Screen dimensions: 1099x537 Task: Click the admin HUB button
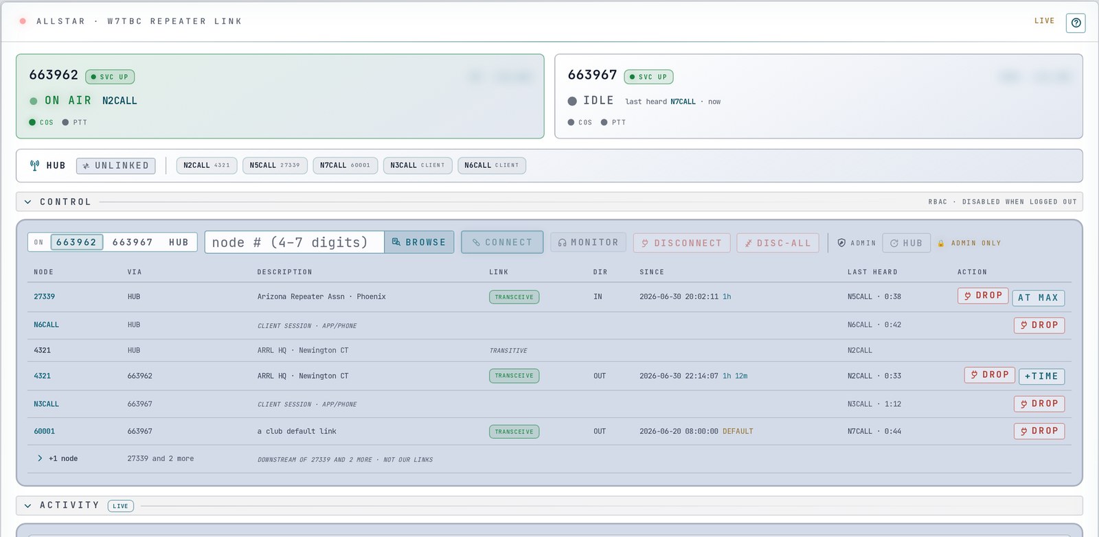coord(907,243)
